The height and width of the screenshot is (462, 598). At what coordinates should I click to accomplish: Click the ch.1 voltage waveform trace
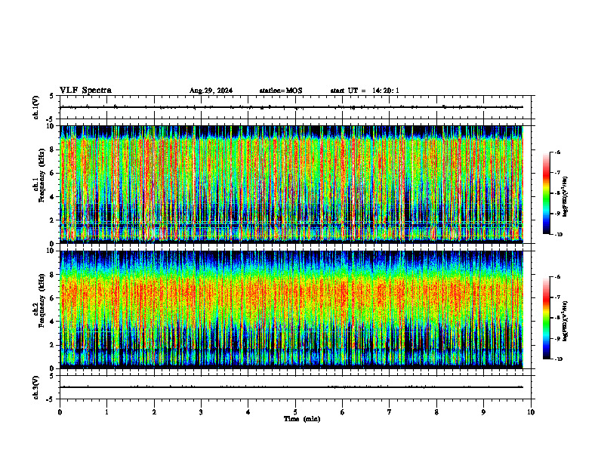(x=291, y=107)
